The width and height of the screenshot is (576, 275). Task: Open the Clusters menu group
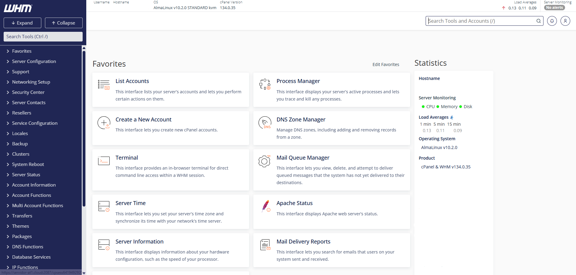coord(41,154)
